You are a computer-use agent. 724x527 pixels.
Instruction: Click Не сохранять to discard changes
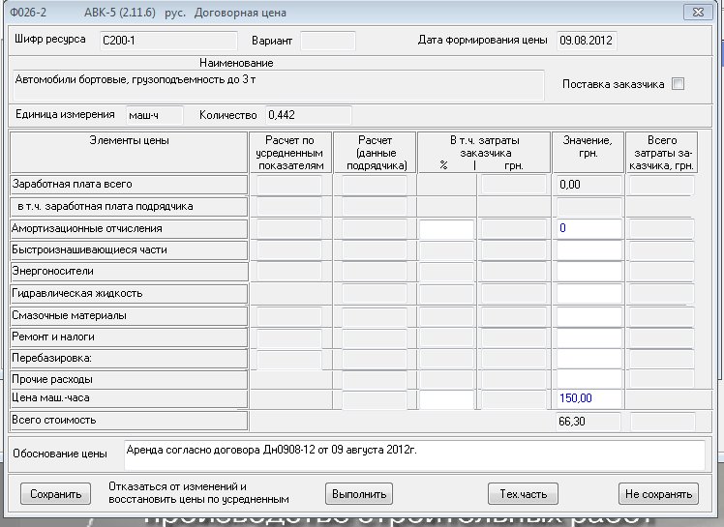click(x=657, y=494)
